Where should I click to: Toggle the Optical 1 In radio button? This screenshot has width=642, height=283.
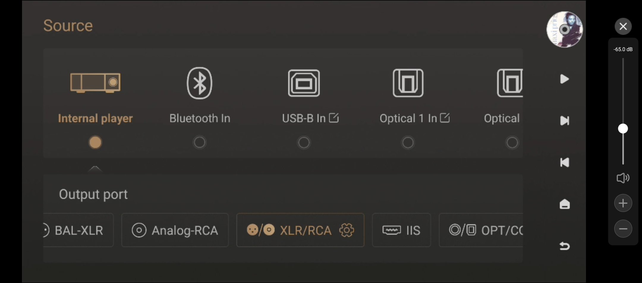click(408, 143)
